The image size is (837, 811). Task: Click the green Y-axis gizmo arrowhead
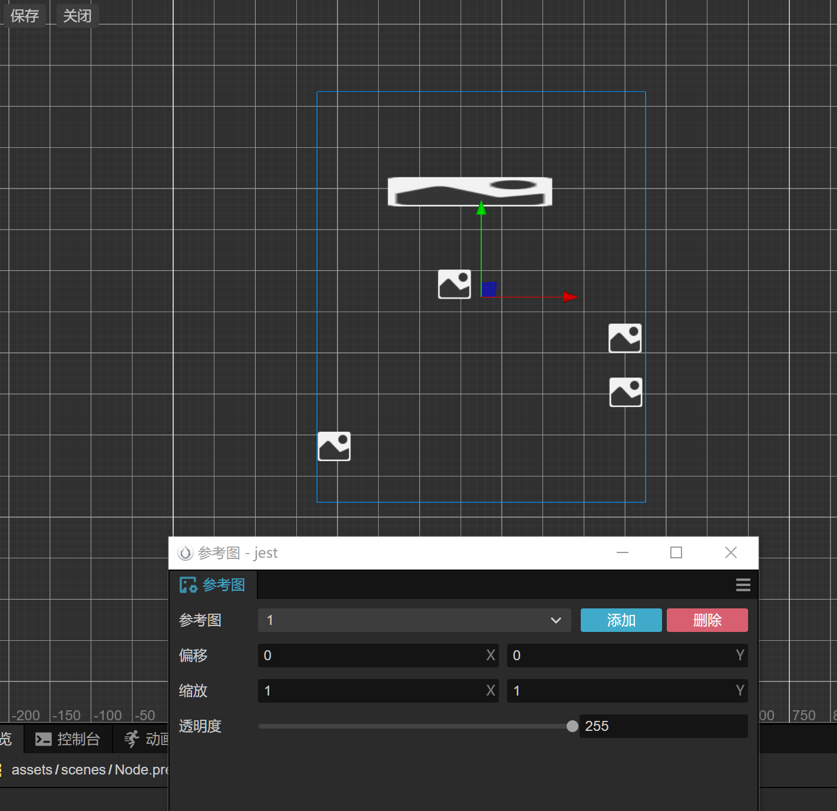point(481,207)
